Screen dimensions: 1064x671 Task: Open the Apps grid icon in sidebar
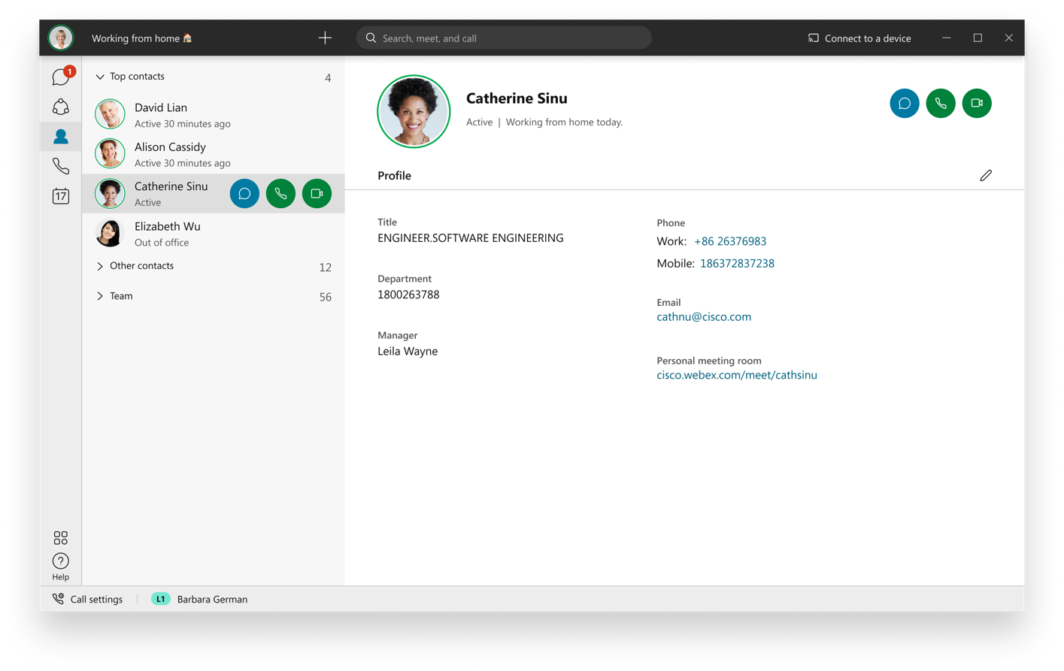[x=61, y=537]
